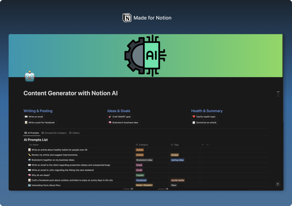Switch to the AI Prompts tab
The width and height of the screenshot is (292, 206).
(x=32, y=133)
